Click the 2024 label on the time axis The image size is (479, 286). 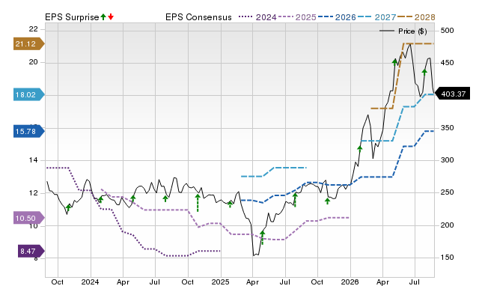tap(90, 282)
